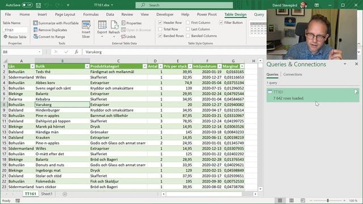Screen dimensions: 363x204
Task: Enable Last Column checkbox
Action: [x=188, y=29]
